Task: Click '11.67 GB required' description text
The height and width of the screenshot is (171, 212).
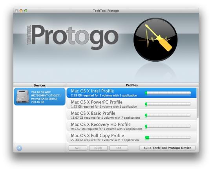Action: tap(106, 118)
